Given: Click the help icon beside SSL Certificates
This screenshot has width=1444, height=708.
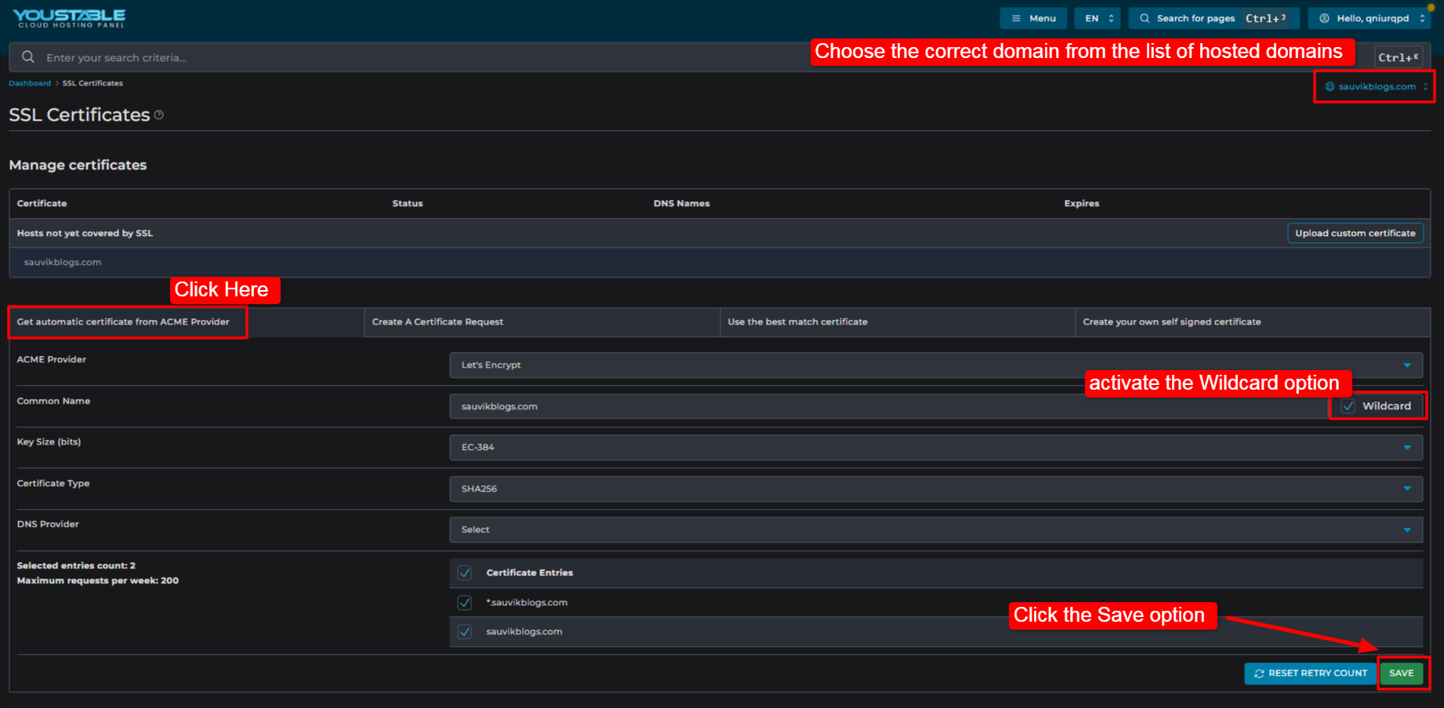Looking at the screenshot, I should [x=159, y=114].
